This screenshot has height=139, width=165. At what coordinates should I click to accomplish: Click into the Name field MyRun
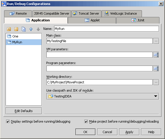pos(106,29)
